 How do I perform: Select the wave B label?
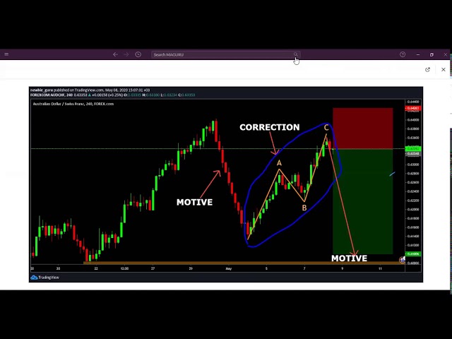pyautogui.click(x=304, y=208)
